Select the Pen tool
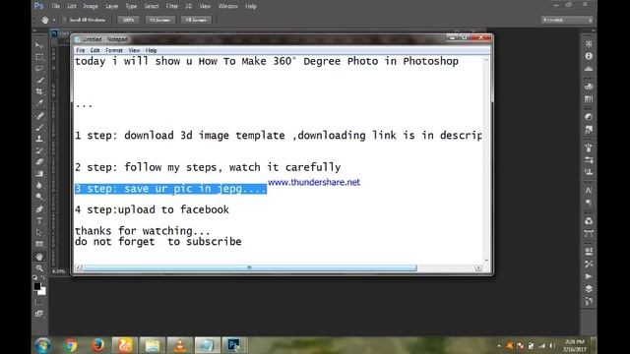 (x=39, y=209)
